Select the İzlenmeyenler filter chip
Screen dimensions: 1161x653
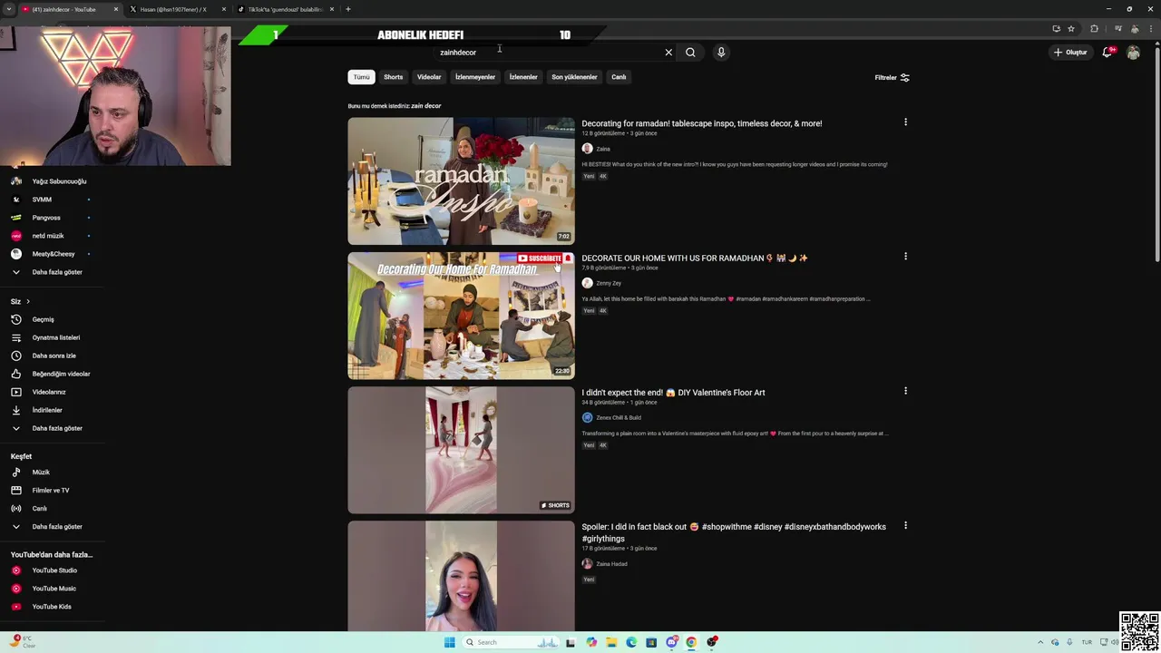click(x=475, y=77)
